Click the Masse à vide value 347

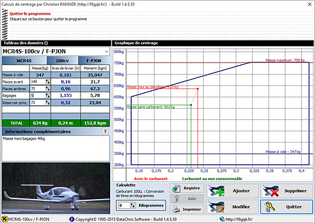[40, 75]
